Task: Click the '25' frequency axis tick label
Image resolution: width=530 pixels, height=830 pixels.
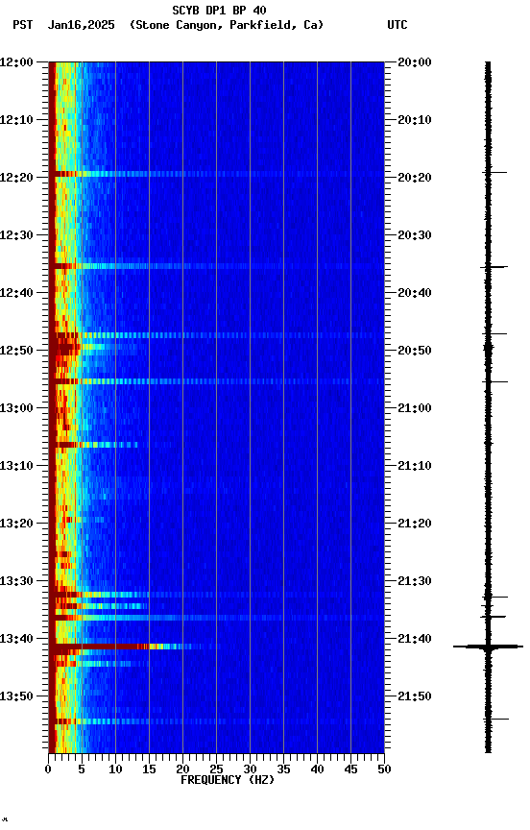Action: click(216, 770)
